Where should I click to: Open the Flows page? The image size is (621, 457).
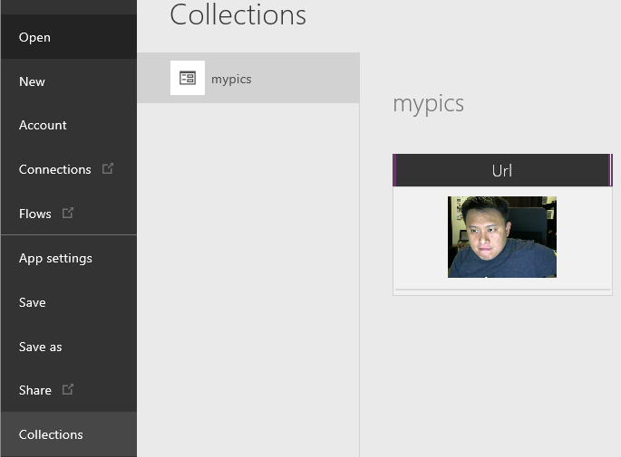pos(34,214)
